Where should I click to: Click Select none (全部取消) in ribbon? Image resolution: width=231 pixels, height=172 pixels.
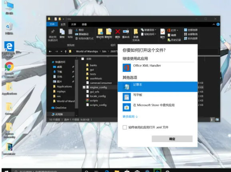click(191, 34)
